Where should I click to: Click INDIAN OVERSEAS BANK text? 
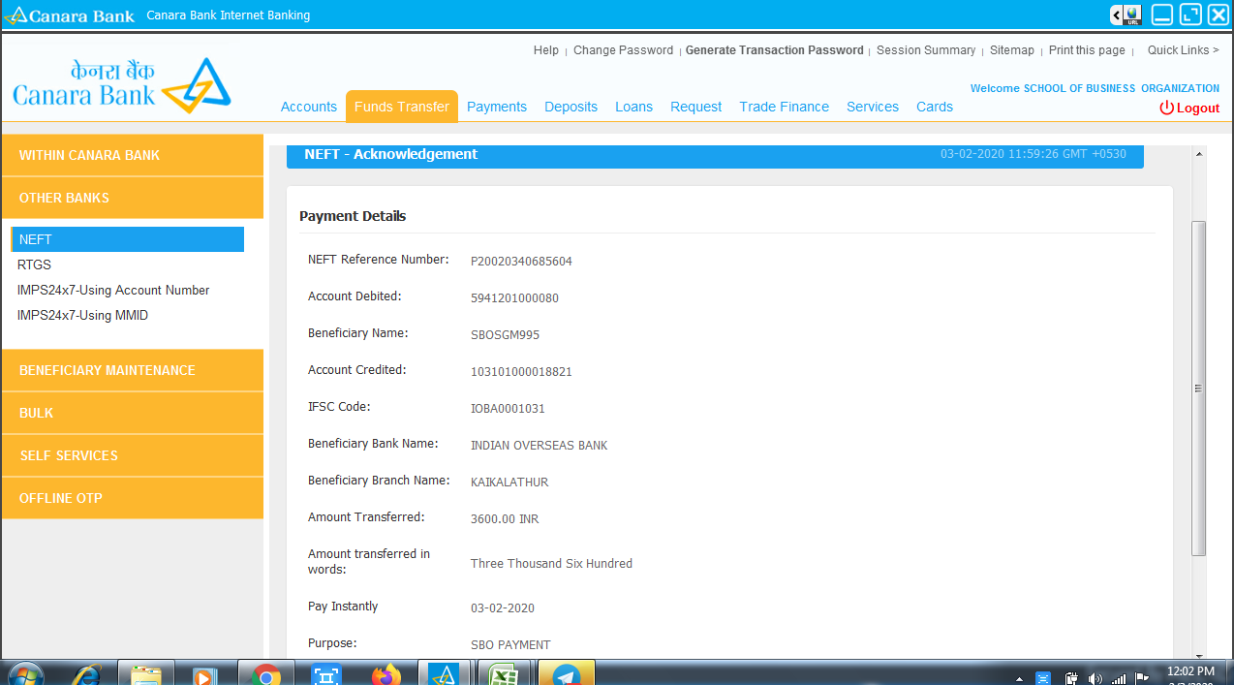coord(539,446)
